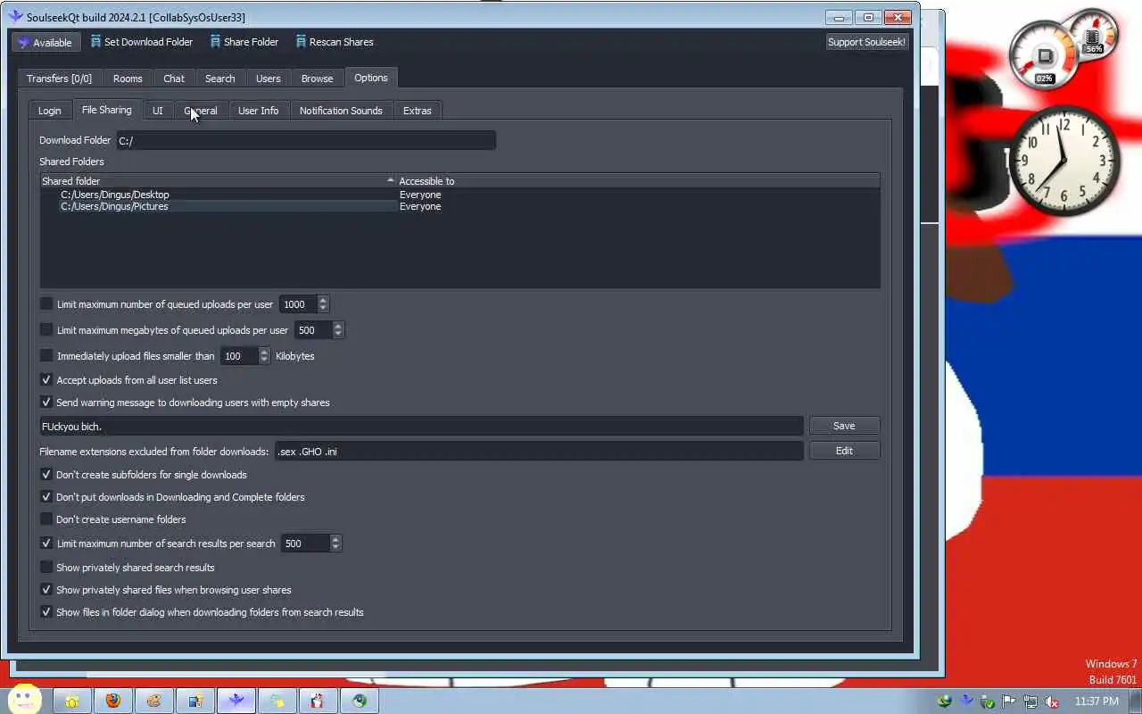Screen dimensions: 1142x714
Task: Check Immediately upload files smaller than
Action: click(x=46, y=356)
